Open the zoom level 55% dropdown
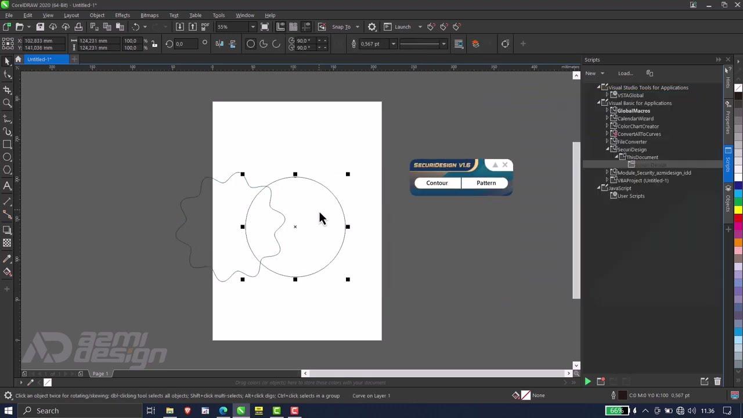 tap(253, 27)
